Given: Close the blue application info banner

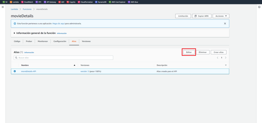Looking at the screenshot, I should 225,23.
